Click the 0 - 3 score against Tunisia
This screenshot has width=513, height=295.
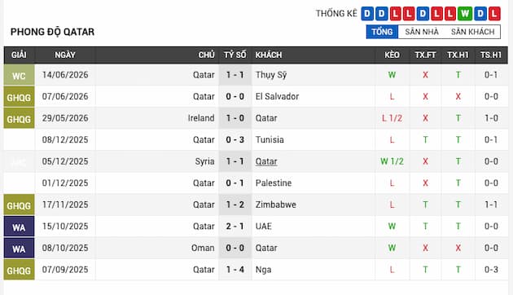coord(235,140)
